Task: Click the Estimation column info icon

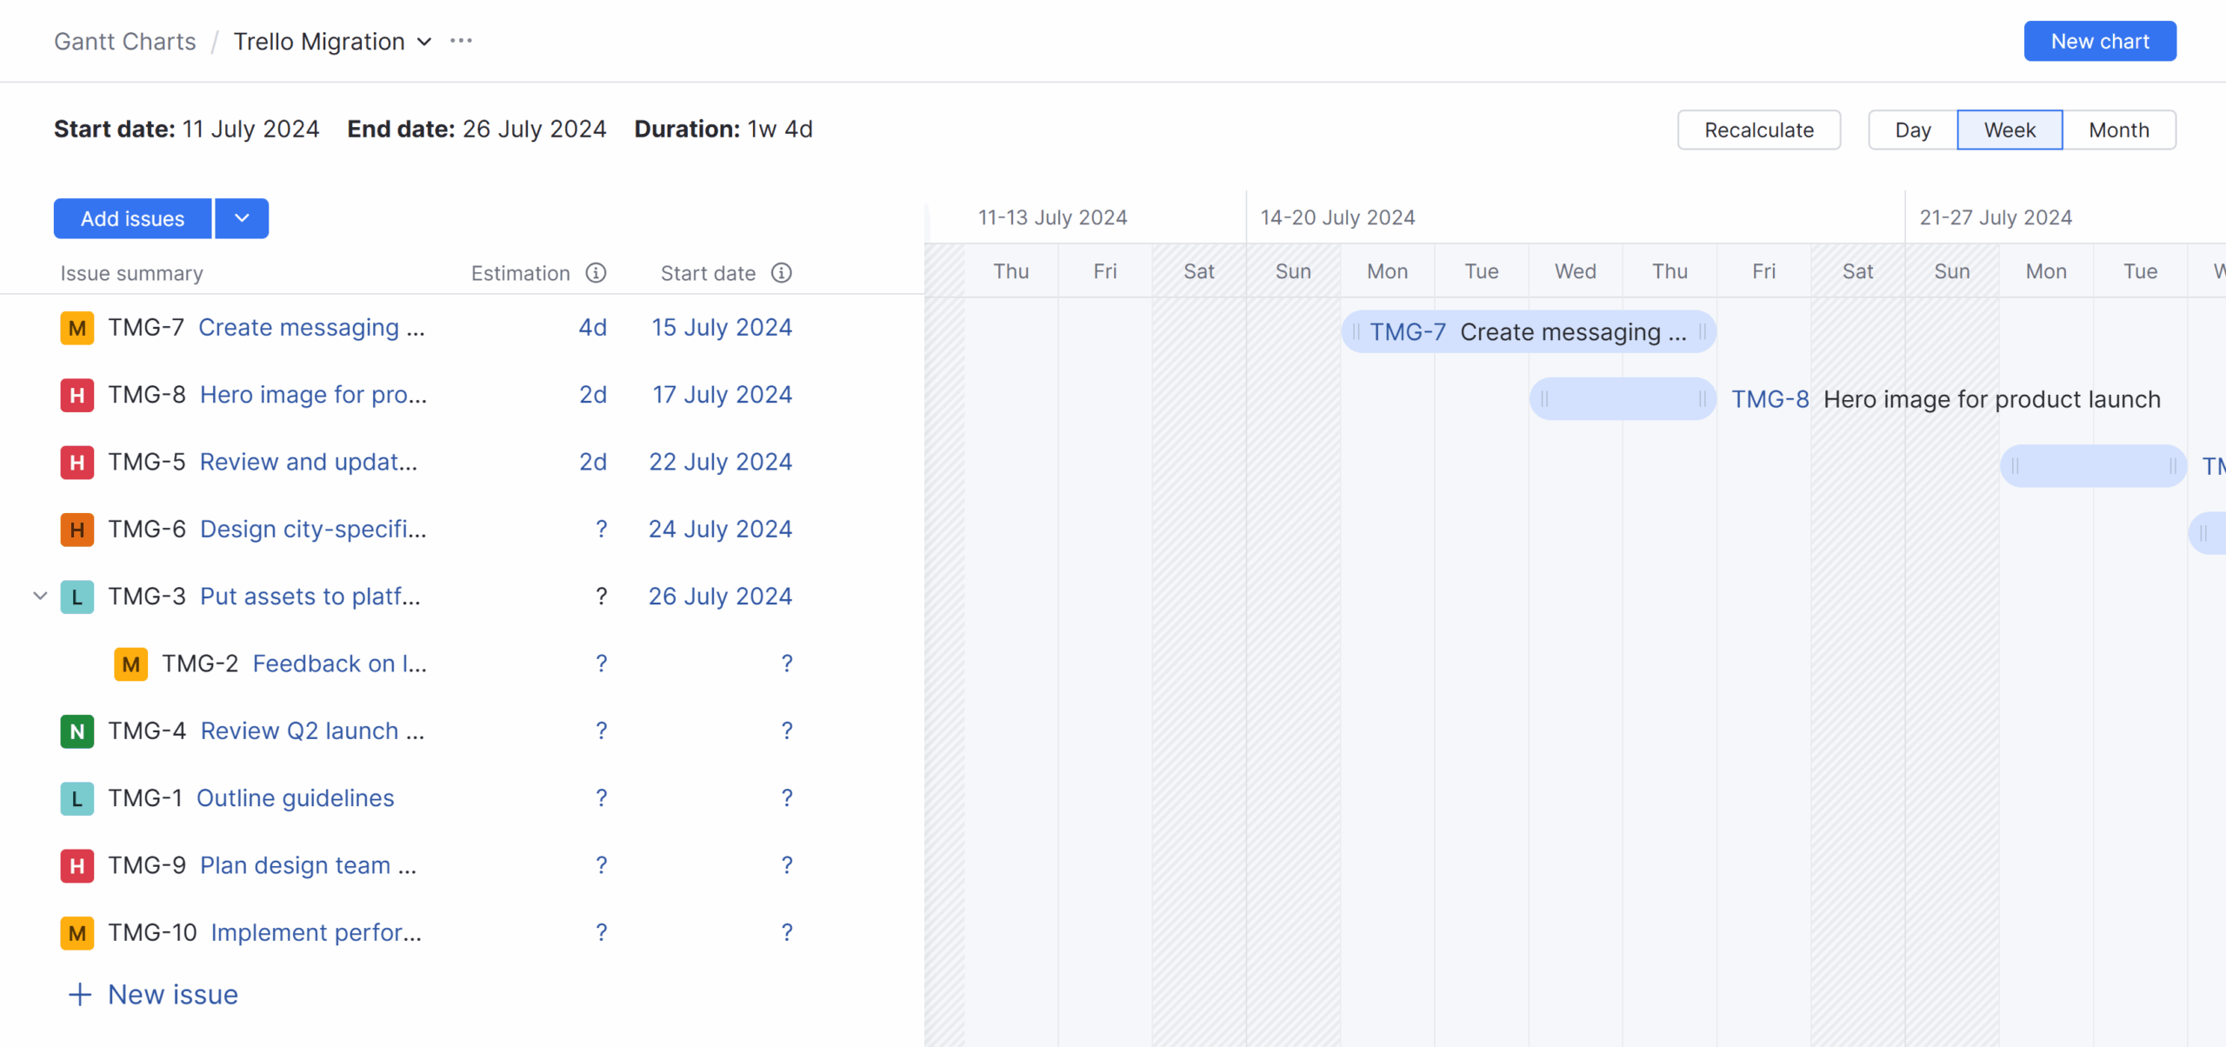Action: coord(596,272)
